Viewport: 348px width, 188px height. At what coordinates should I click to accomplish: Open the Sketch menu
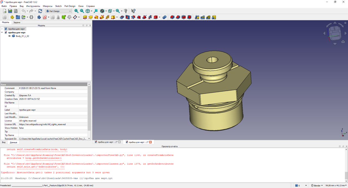click(x=58, y=6)
